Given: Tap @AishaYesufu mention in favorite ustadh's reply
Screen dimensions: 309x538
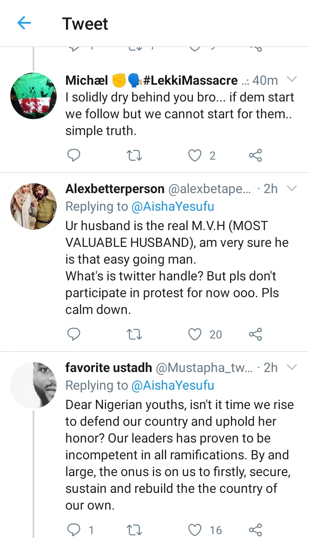Looking at the screenshot, I should point(173,386).
